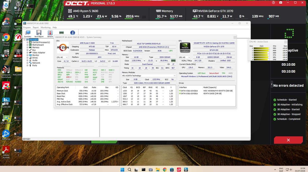Open the Help menu in HWiNFO
Image resolution: width=308 pixels, height=172 pixels.
click(55, 27)
